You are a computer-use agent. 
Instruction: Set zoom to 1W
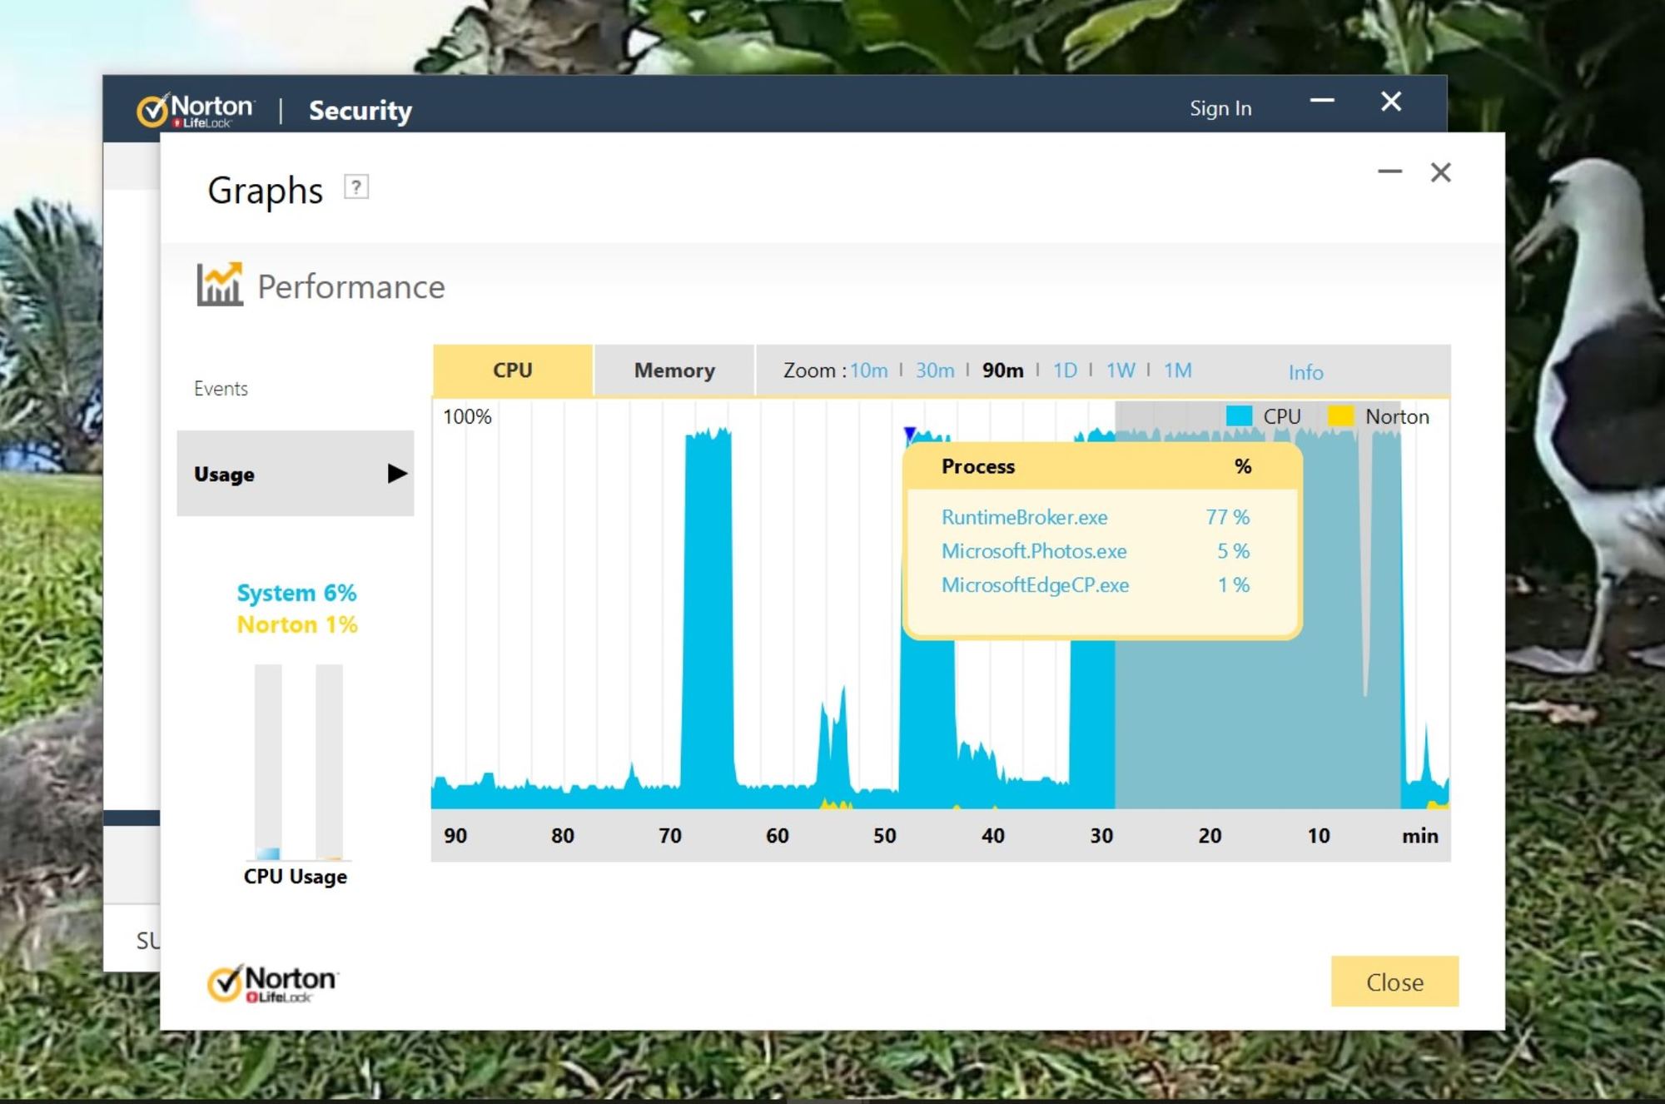click(1121, 370)
